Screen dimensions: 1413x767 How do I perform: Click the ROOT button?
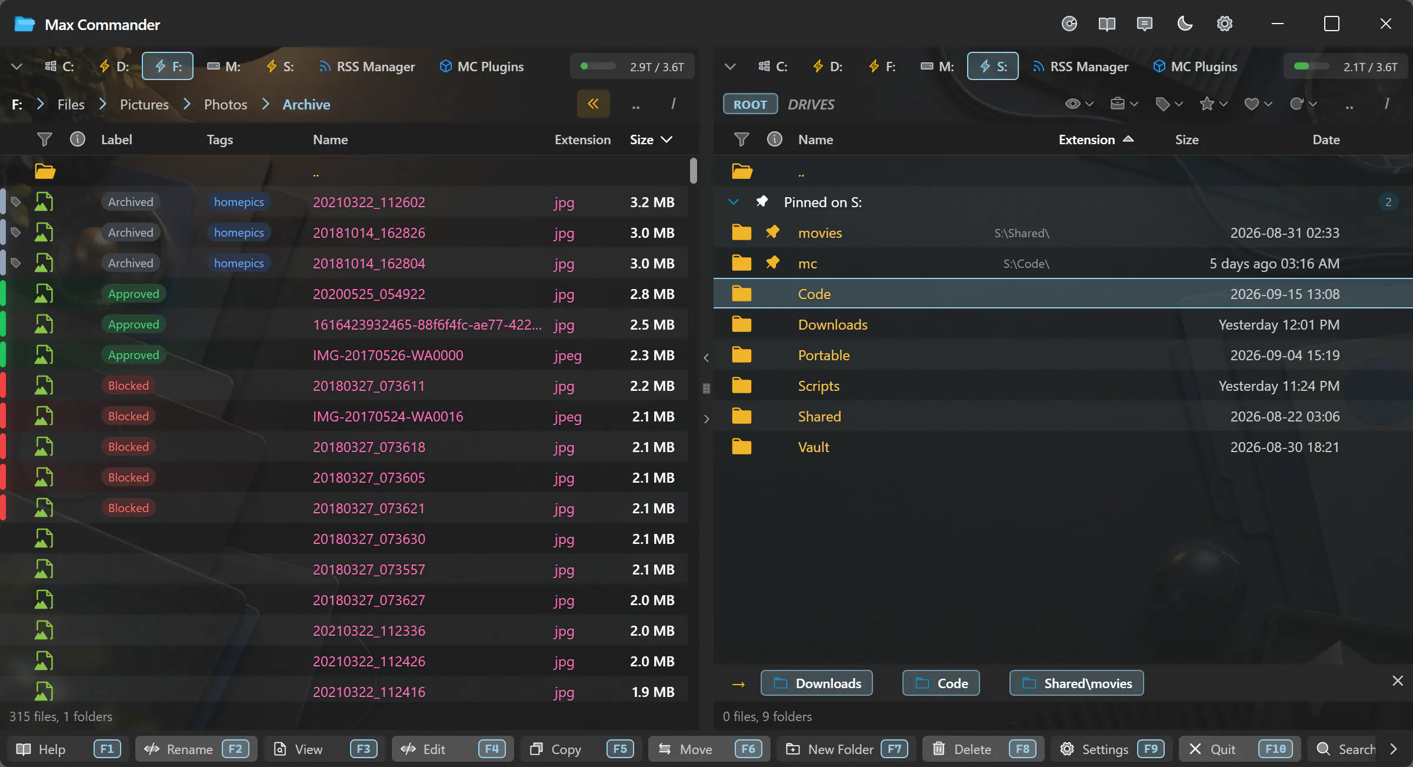tap(751, 104)
